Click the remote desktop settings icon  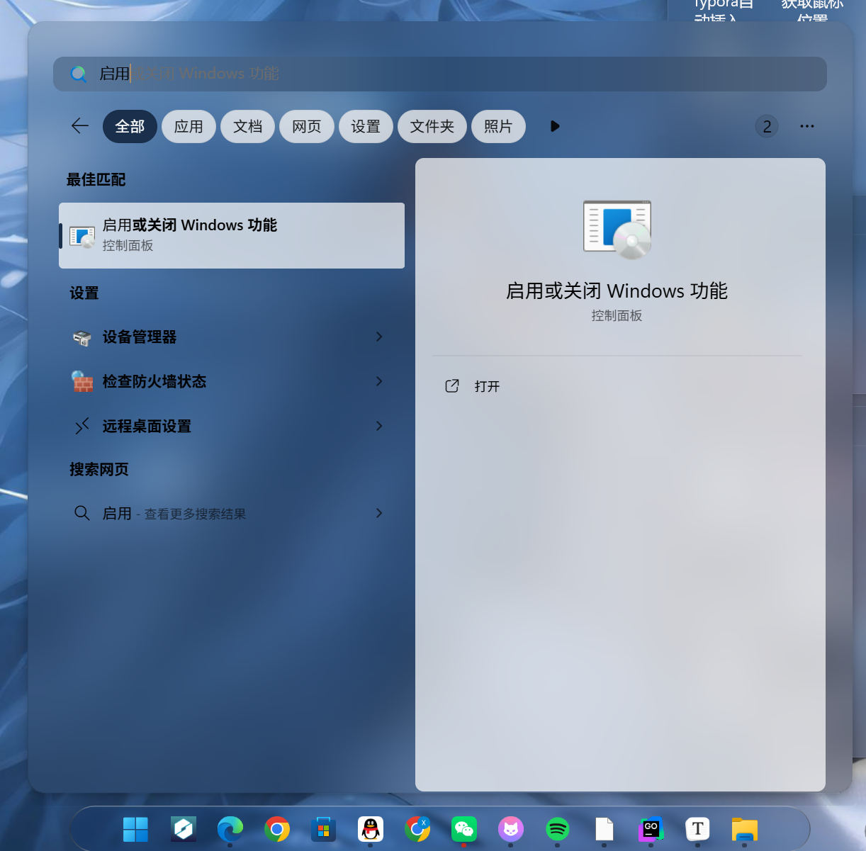click(x=82, y=426)
